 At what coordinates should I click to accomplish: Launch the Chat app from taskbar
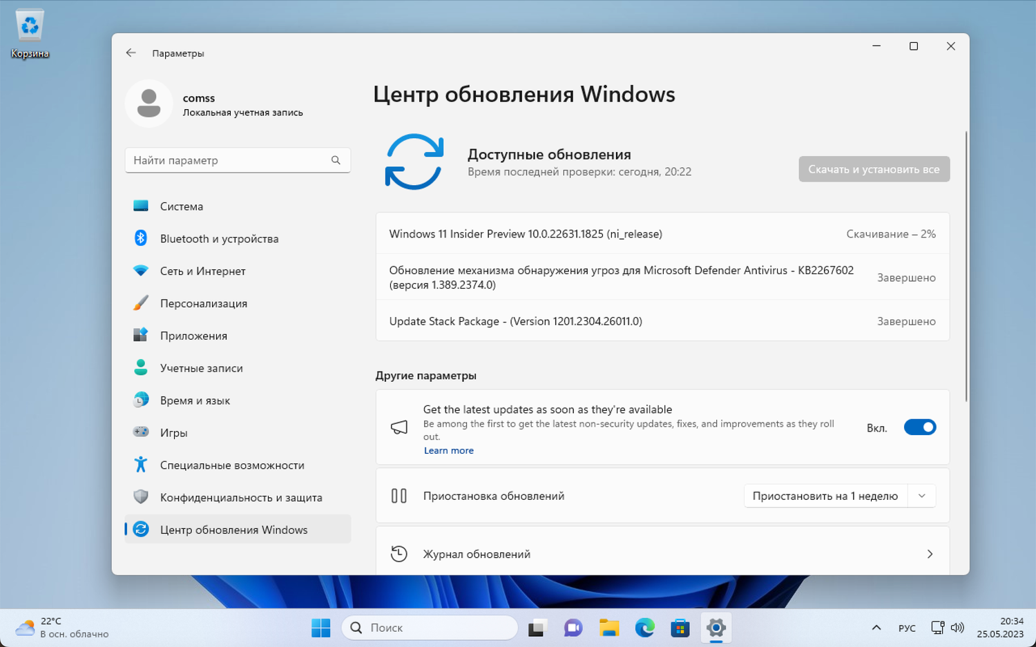573,628
